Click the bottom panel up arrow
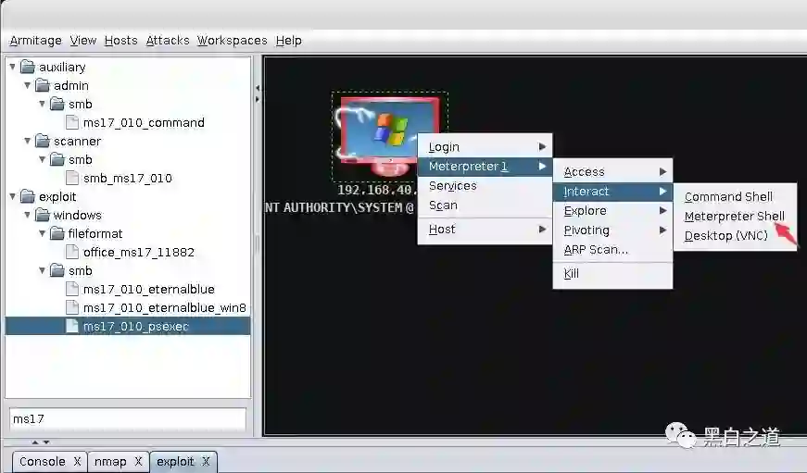 (35, 442)
